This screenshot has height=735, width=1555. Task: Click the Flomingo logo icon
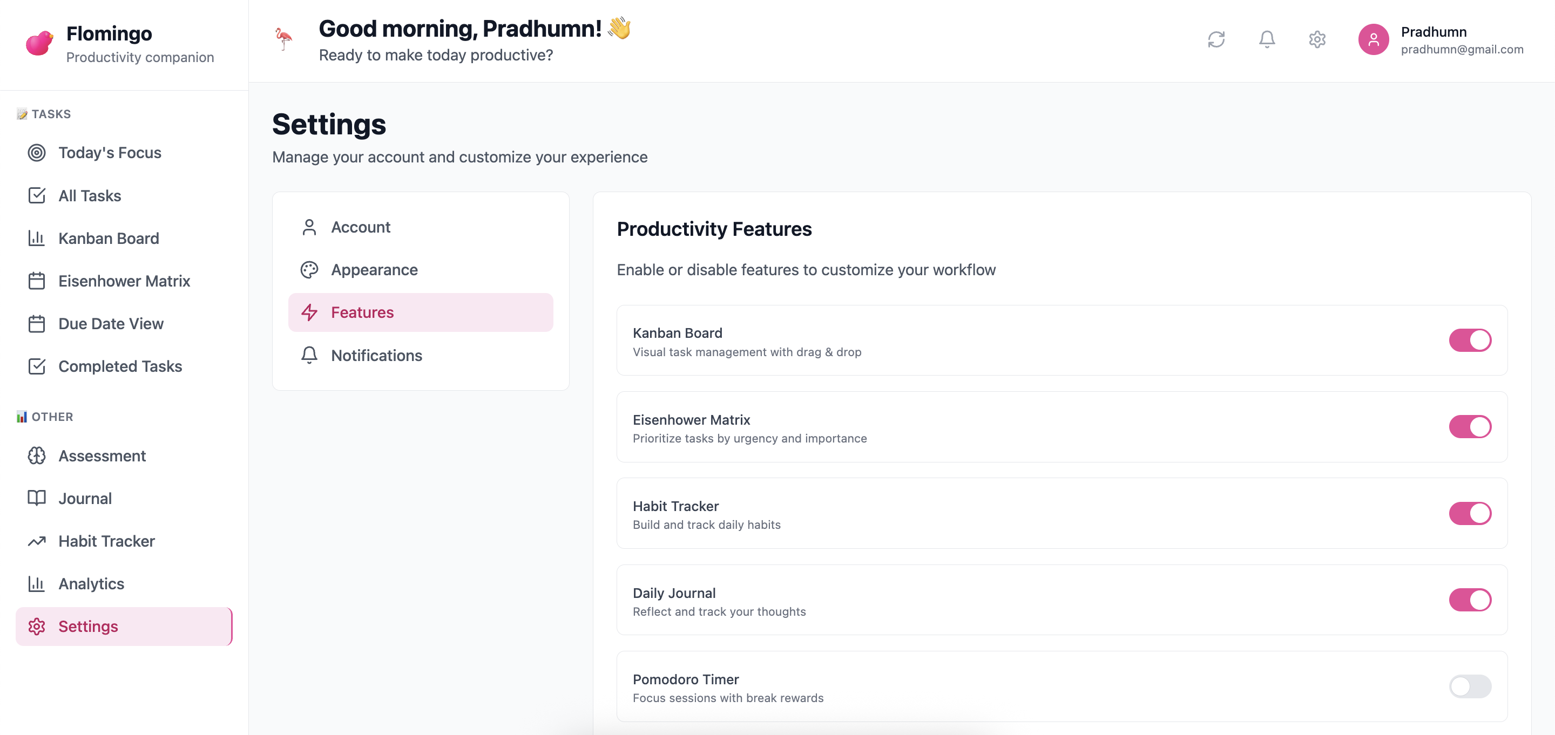pos(39,43)
